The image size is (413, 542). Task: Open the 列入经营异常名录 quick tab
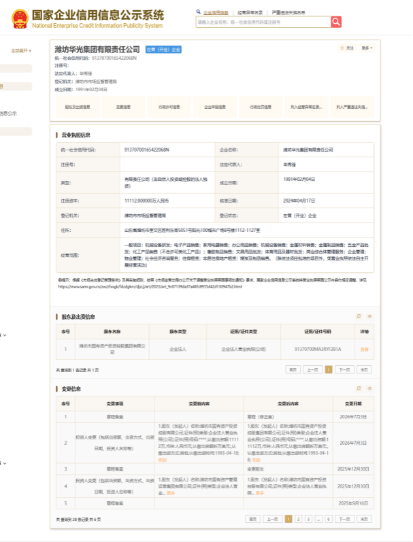click(306, 107)
